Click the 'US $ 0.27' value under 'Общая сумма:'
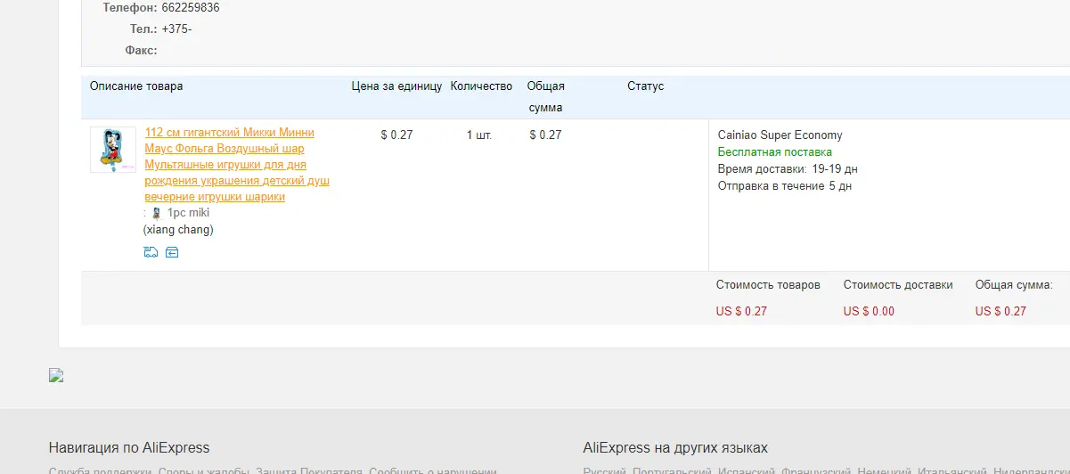Viewport: 1070px width, 474px height. pyautogui.click(x=1001, y=312)
